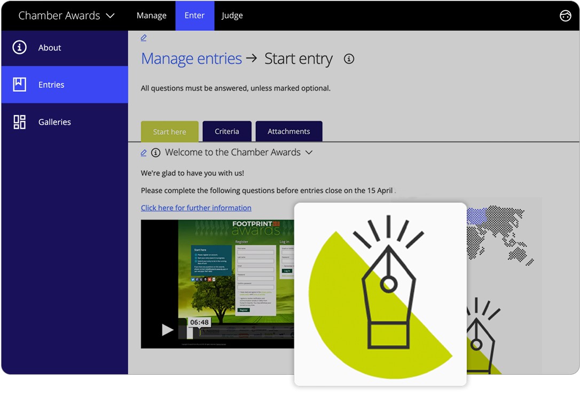The image size is (580, 396).
Task: Open Galleries using its sidebar icon
Action: tap(19, 122)
